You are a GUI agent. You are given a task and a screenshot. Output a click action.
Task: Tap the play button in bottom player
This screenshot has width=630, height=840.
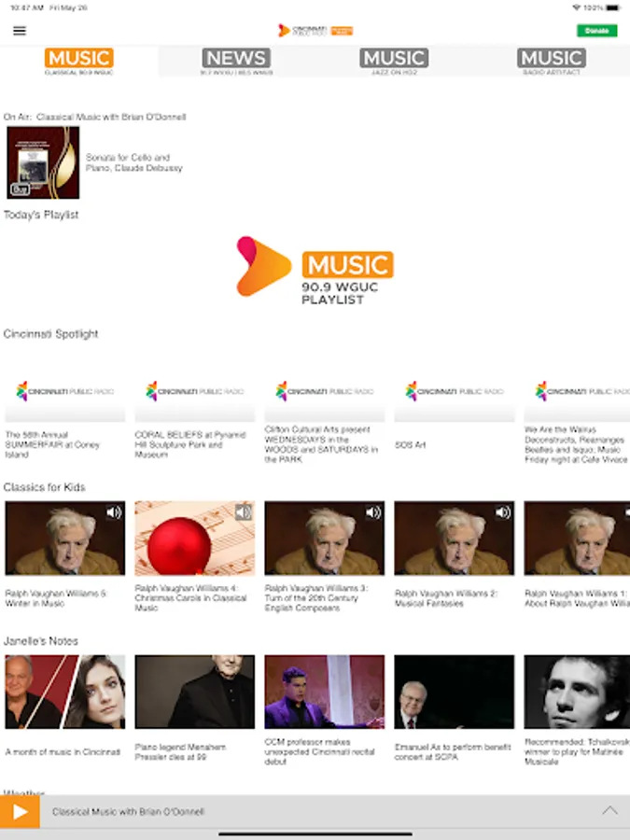pos(20,812)
